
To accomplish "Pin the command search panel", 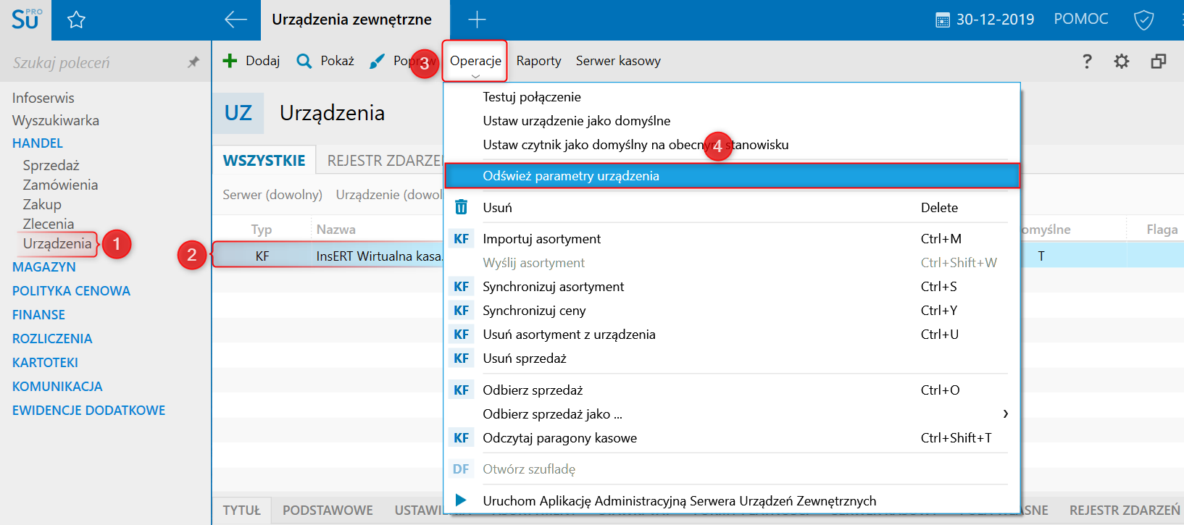I will pos(193,62).
